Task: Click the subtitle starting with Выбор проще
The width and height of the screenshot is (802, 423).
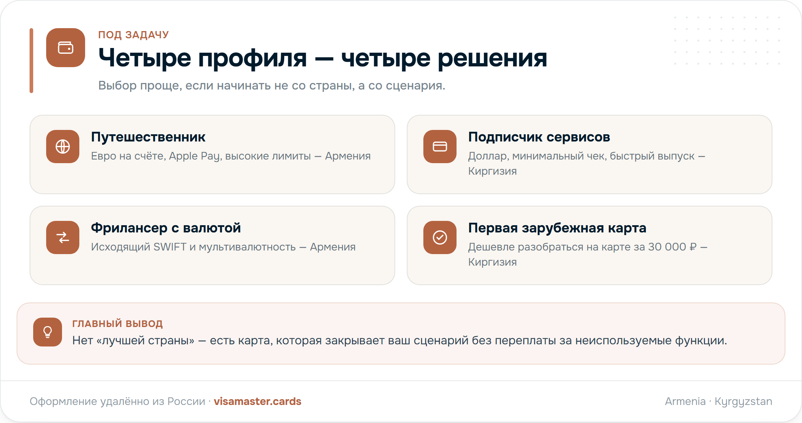Action: click(272, 86)
